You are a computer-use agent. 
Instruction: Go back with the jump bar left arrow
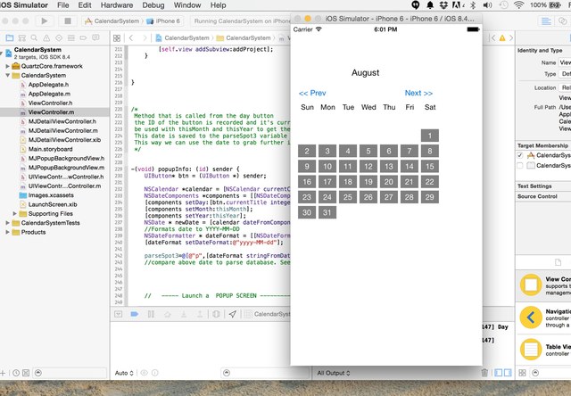click(x=131, y=37)
